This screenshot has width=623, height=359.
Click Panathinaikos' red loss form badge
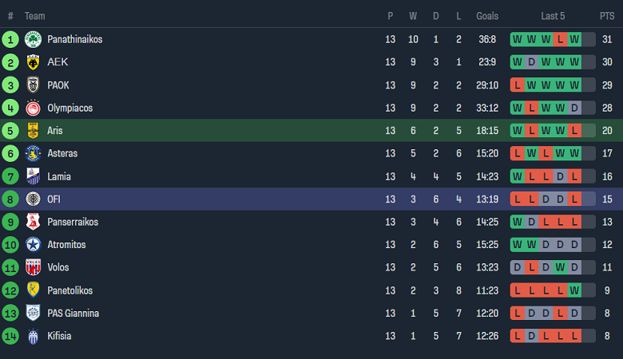[560, 39]
